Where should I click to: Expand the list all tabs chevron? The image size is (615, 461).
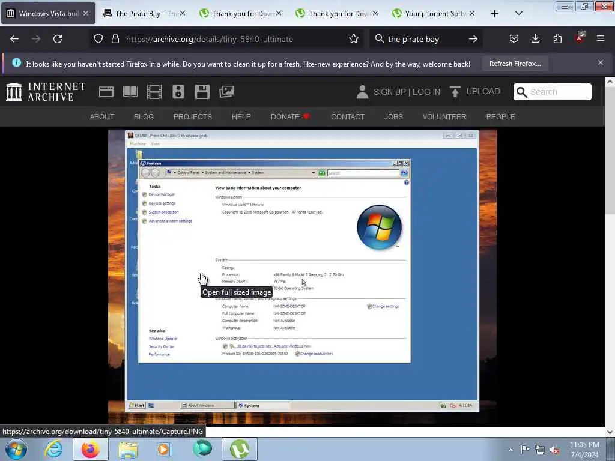coord(518,13)
